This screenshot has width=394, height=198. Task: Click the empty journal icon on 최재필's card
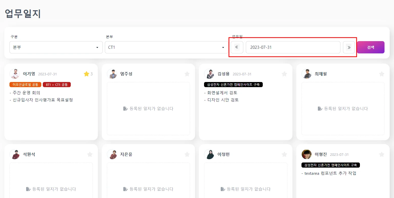(x=319, y=108)
